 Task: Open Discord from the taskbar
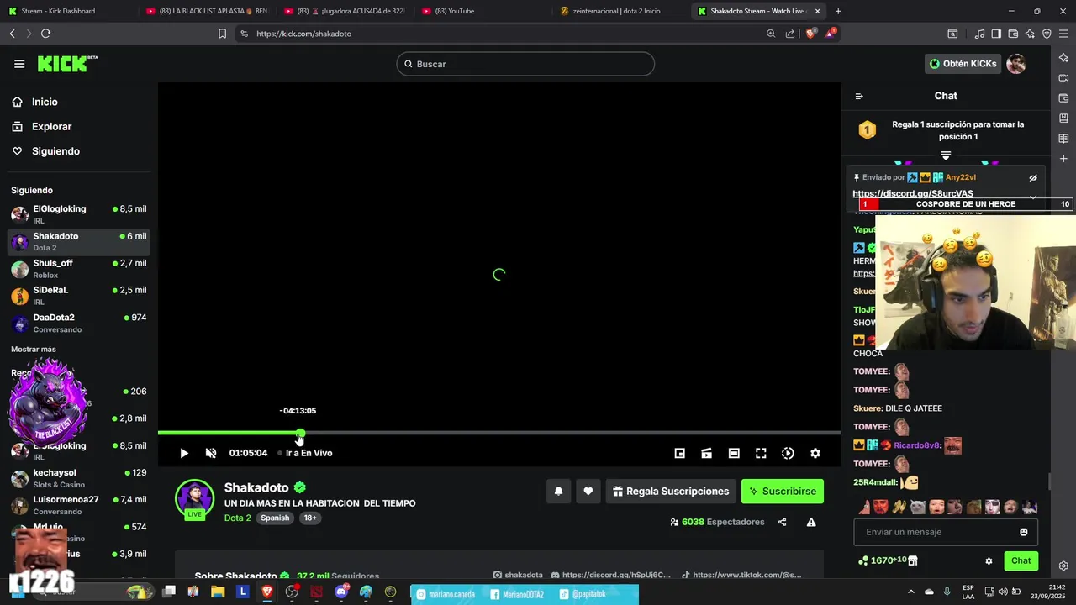[x=341, y=592]
